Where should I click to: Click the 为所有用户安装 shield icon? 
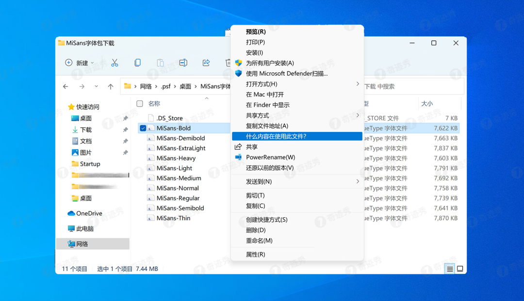[x=238, y=63]
